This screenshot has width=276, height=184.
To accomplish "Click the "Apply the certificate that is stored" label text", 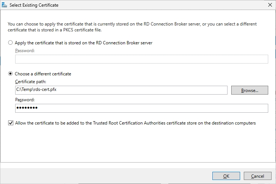I will coord(84,43).
